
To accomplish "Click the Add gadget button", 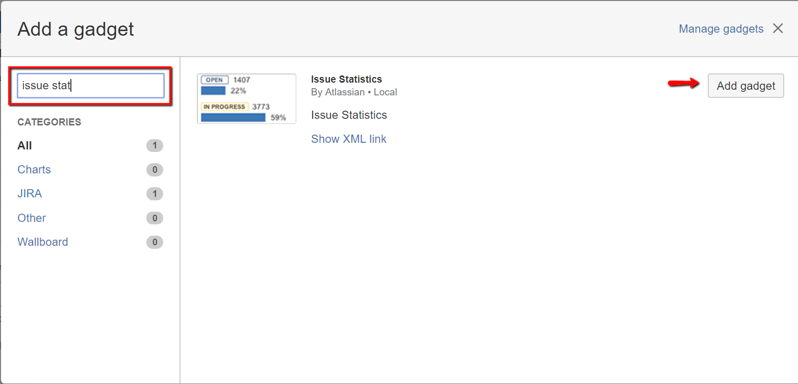I will coord(745,86).
